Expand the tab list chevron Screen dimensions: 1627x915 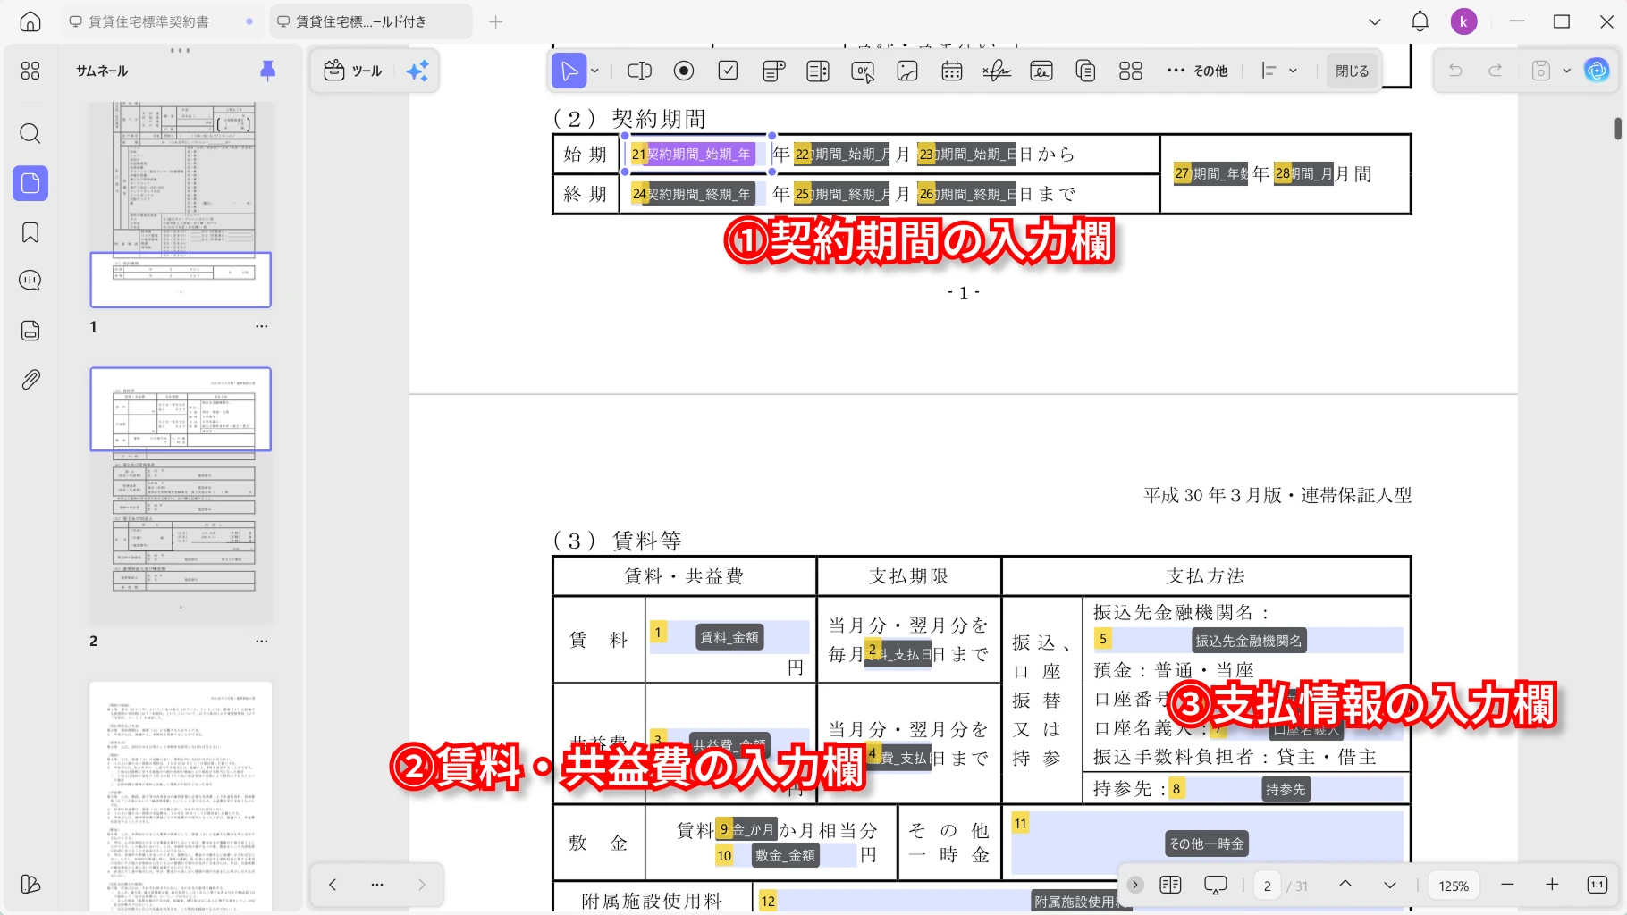pyautogui.click(x=1375, y=21)
